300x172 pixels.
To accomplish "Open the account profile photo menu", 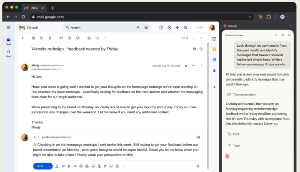I will pyautogui.click(x=212, y=27).
